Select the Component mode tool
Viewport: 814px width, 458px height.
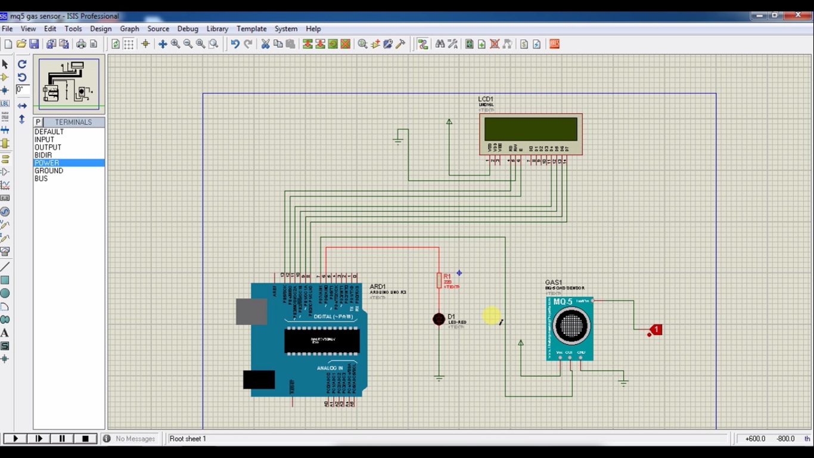[x=5, y=77]
